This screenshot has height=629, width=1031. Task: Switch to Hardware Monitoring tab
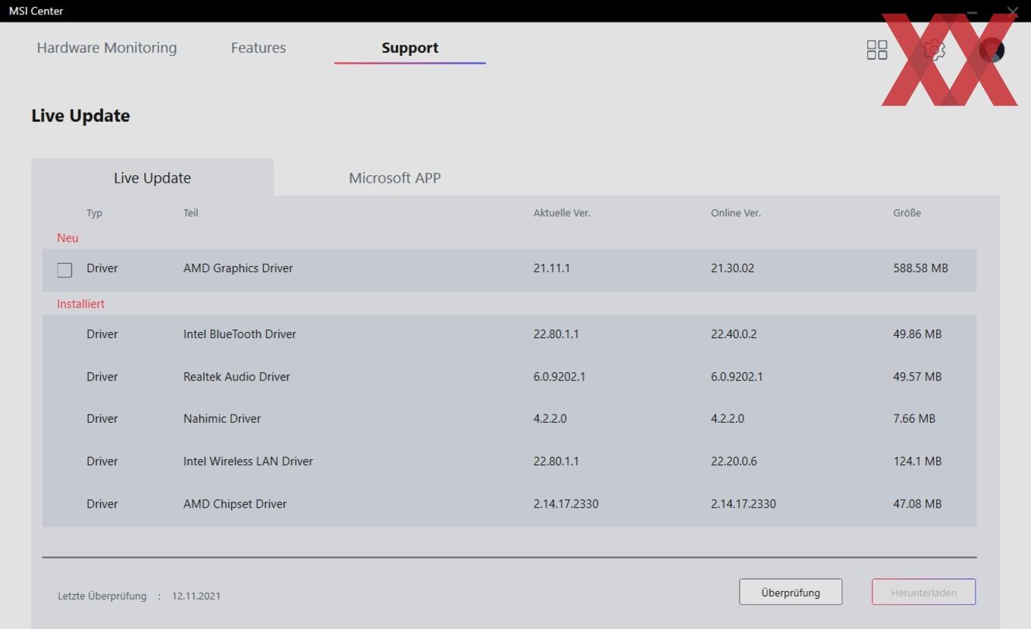(x=107, y=48)
